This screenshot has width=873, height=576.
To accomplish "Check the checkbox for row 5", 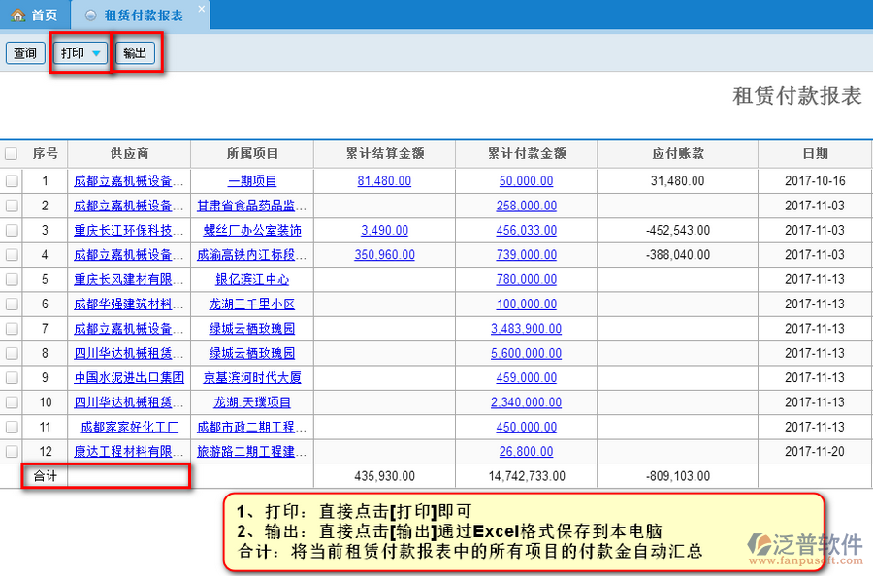I will click(x=11, y=279).
